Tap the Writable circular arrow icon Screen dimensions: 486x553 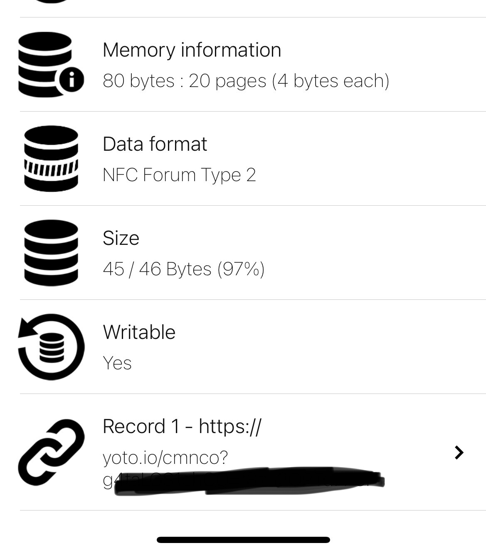51,346
